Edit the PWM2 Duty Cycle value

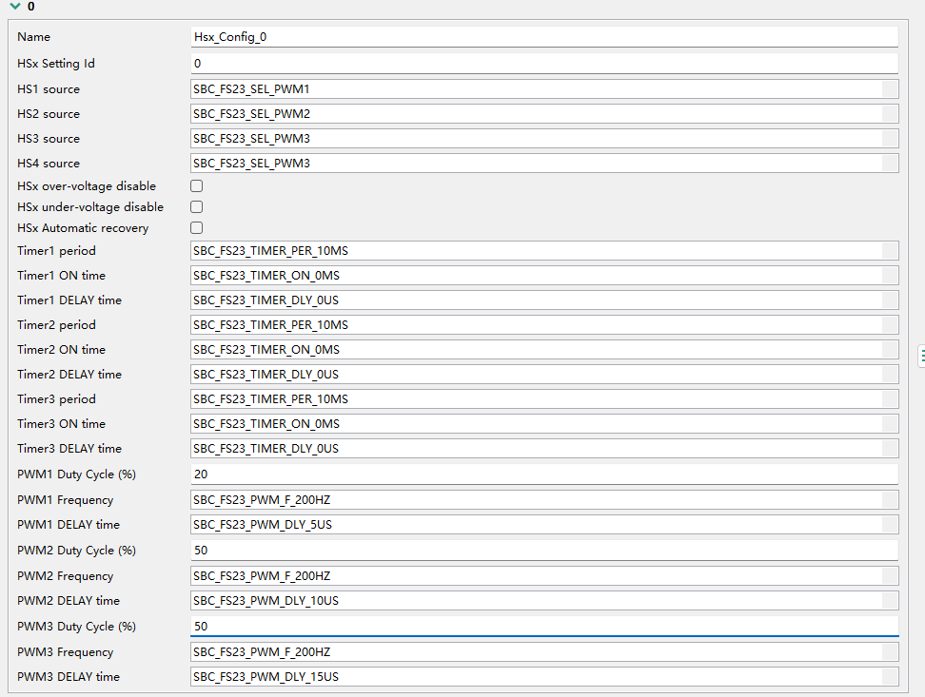pos(542,550)
